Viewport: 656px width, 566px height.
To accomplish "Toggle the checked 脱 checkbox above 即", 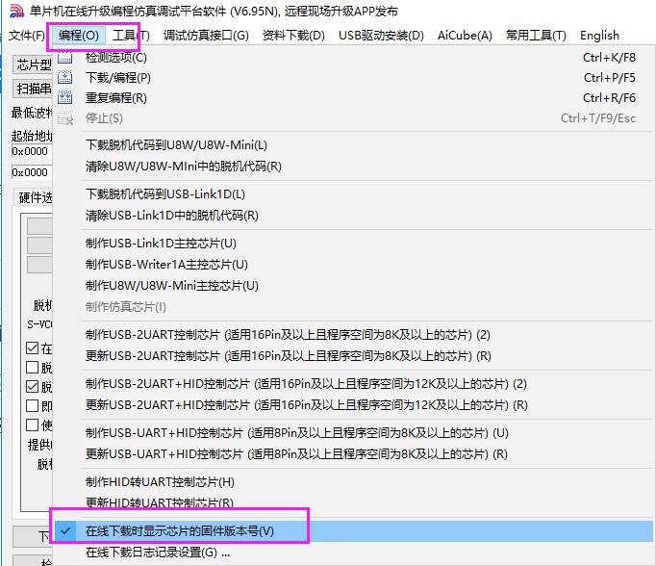I will click(x=32, y=386).
